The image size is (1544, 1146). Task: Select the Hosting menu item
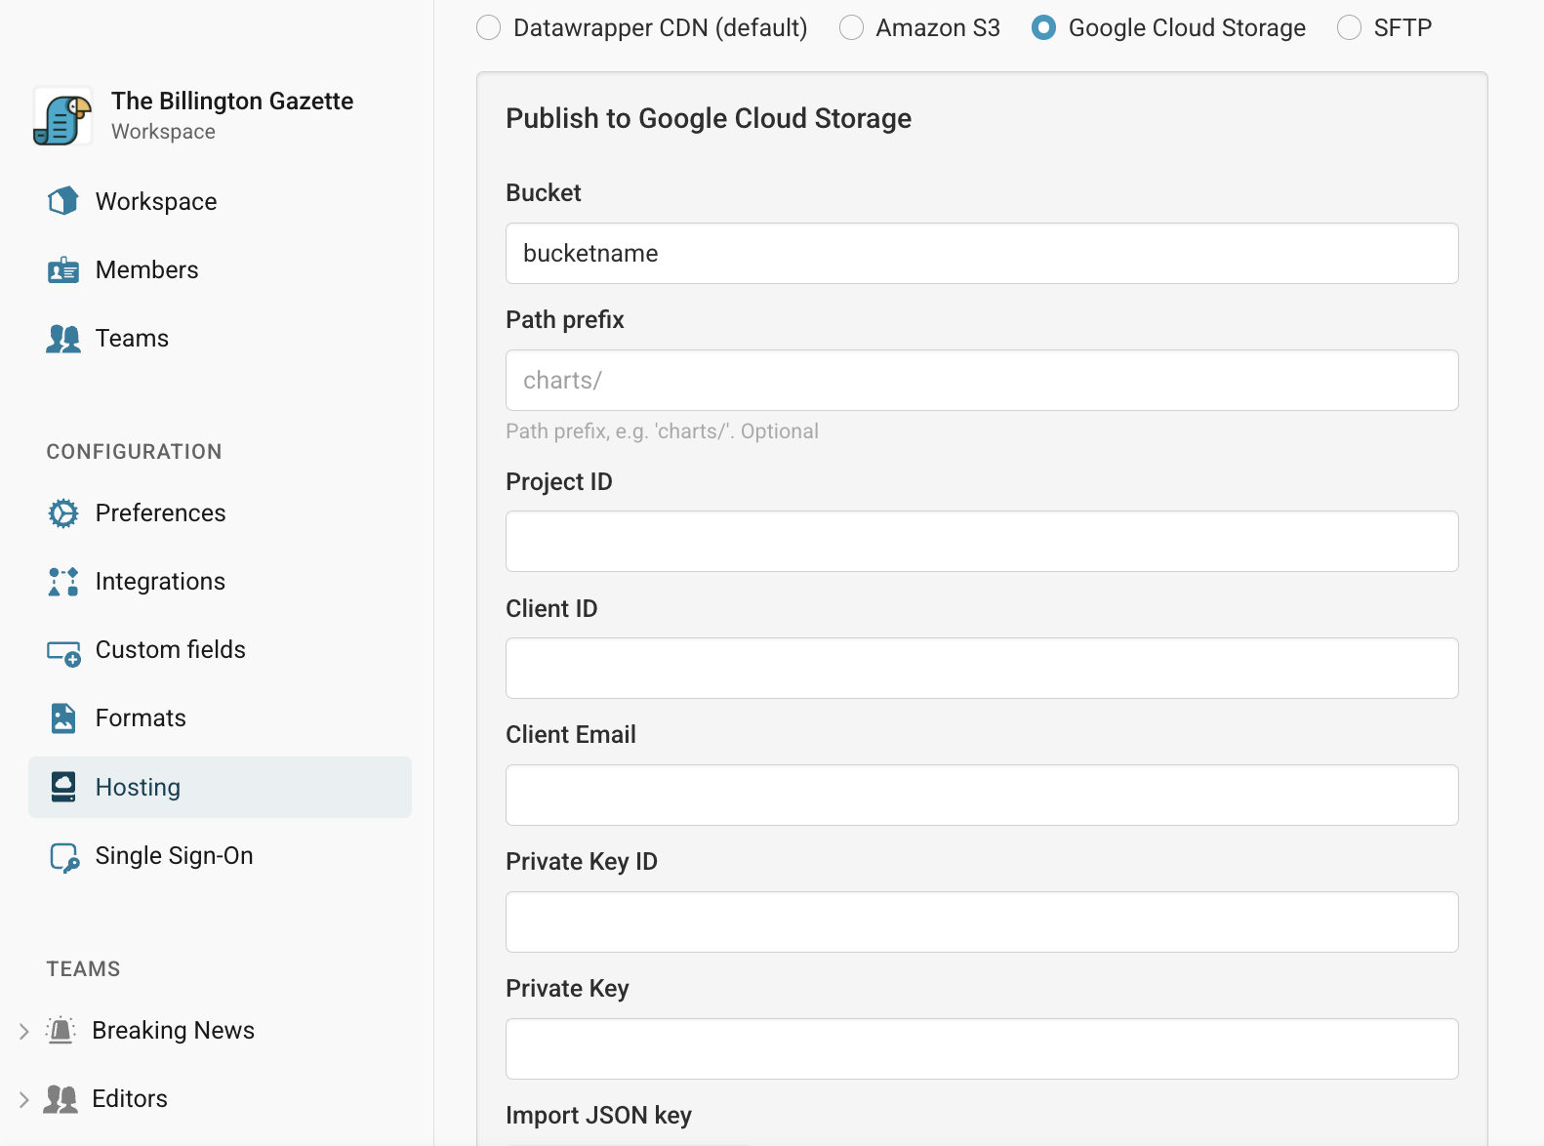[220, 787]
